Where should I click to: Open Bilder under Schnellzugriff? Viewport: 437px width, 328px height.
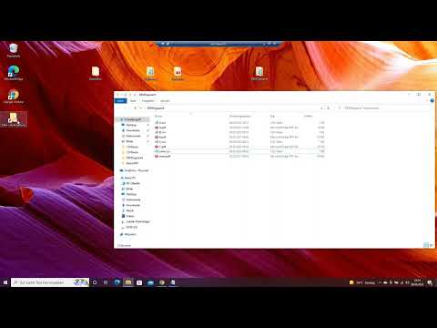click(129, 141)
